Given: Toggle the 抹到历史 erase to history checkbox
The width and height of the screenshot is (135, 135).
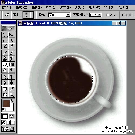Looking at the screenshot, I should pos(123,15).
